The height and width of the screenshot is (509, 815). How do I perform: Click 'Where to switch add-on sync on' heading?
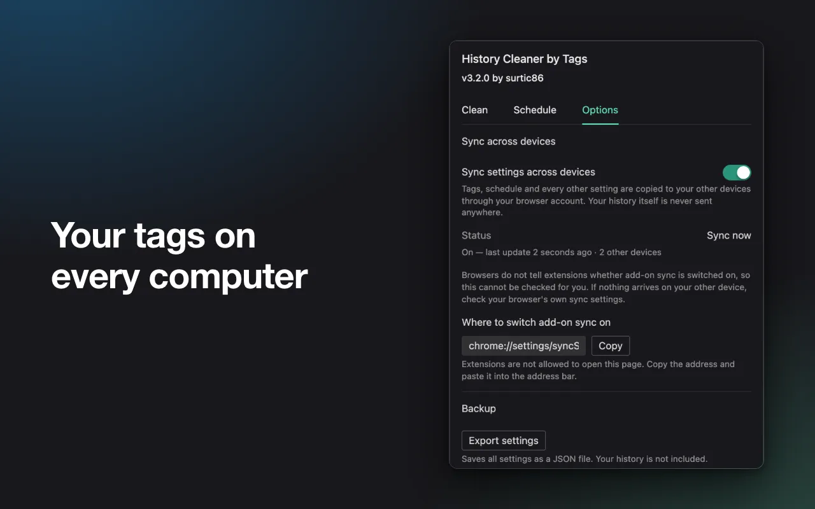point(536,323)
